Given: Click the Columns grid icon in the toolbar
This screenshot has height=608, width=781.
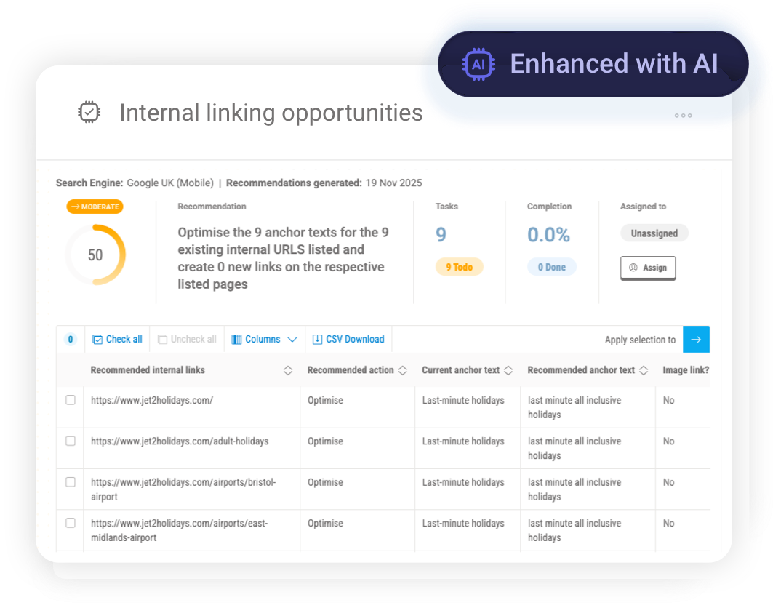Looking at the screenshot, I should pos(236,339).
